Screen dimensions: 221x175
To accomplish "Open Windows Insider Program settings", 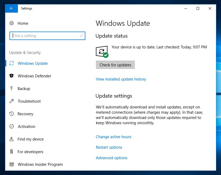I will point(40,164).
